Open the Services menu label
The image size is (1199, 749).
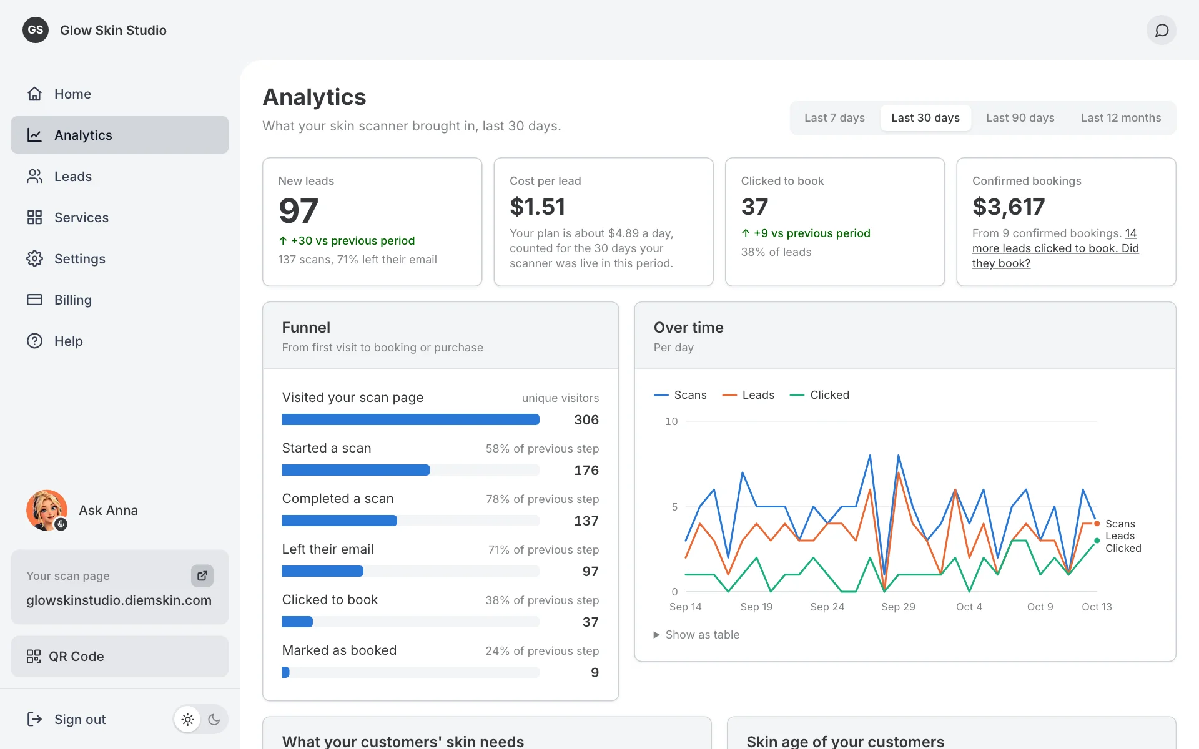pos(81,217)
